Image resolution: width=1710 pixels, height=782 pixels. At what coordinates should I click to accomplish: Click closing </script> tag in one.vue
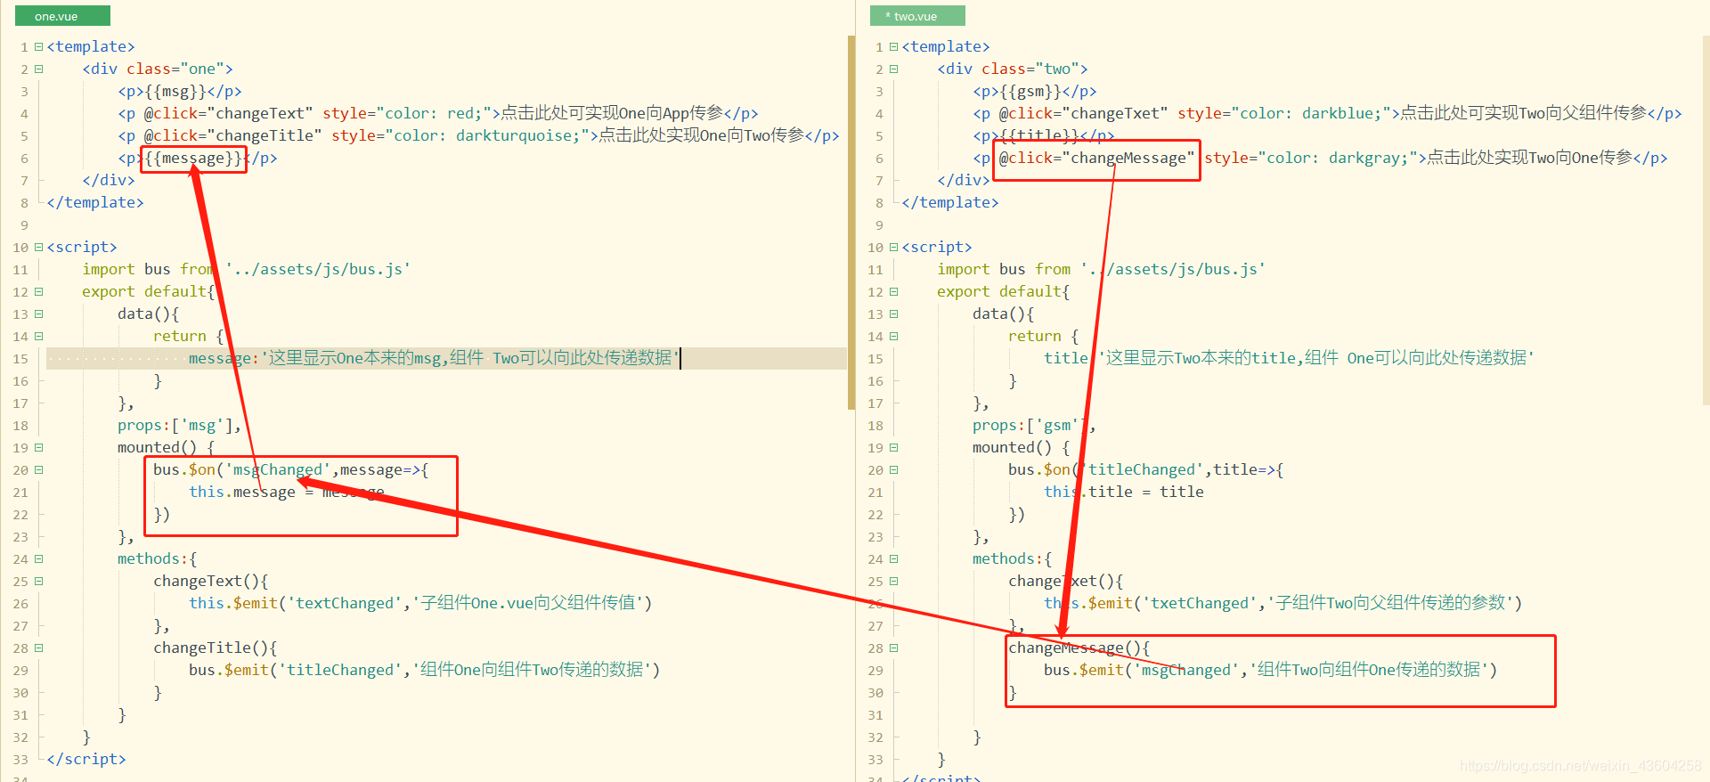86,759
